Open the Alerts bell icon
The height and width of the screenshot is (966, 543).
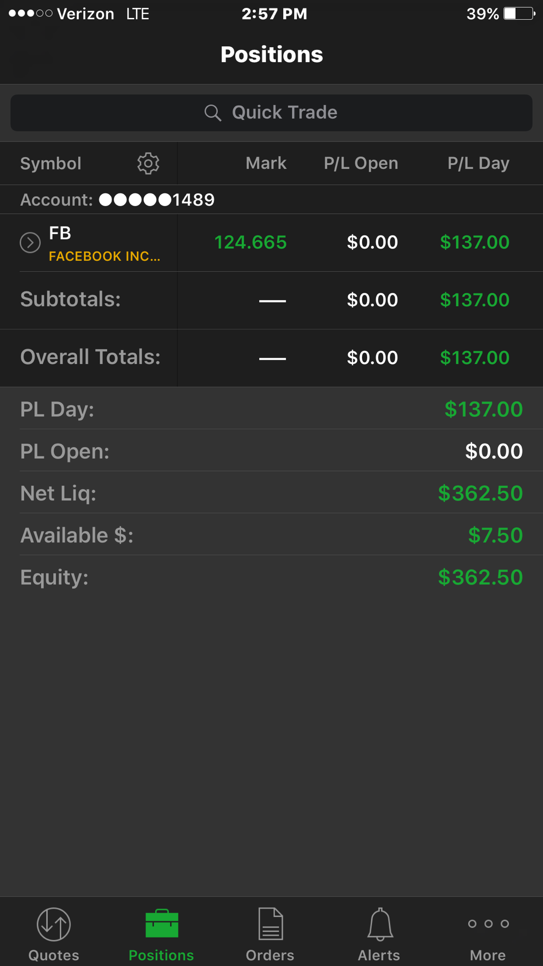[380, 924]
